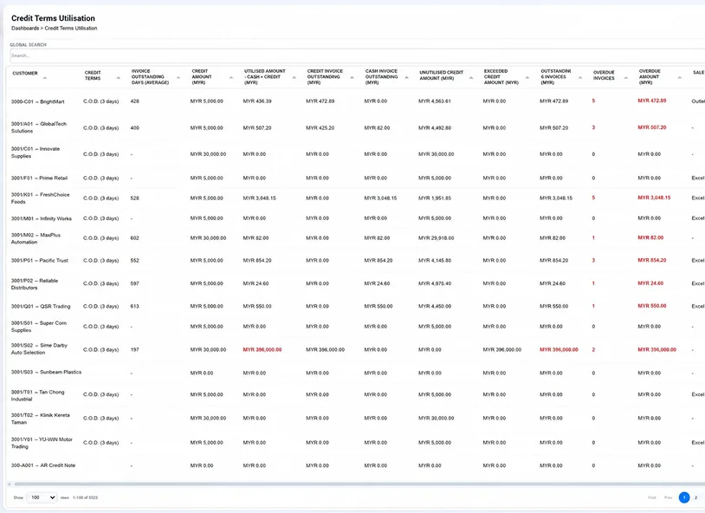Select customer 3001/M02 – MaxPlus Automation
Viewport: 705px width, 513px height.
click(36, 238)
